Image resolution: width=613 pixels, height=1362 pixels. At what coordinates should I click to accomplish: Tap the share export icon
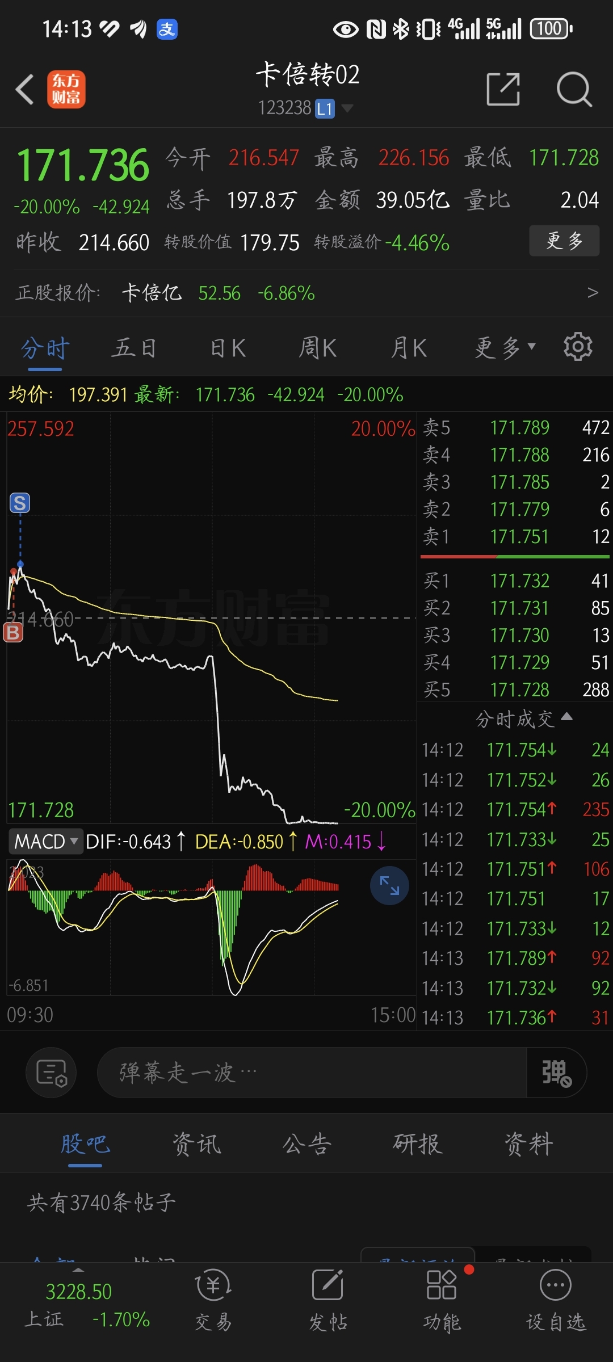[503, 89]
